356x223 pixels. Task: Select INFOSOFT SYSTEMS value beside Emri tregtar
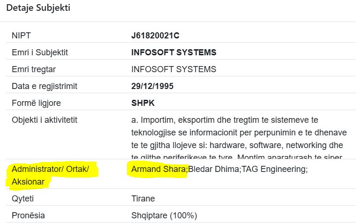coord(174,69)
